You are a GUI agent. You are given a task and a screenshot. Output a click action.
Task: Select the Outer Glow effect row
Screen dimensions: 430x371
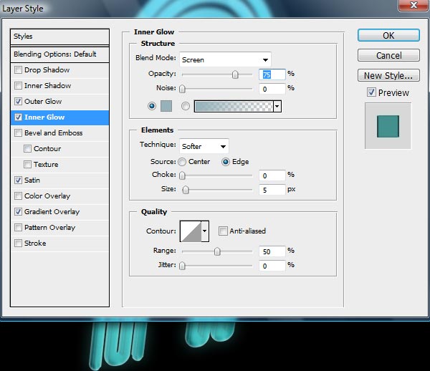tap(59, 102)
